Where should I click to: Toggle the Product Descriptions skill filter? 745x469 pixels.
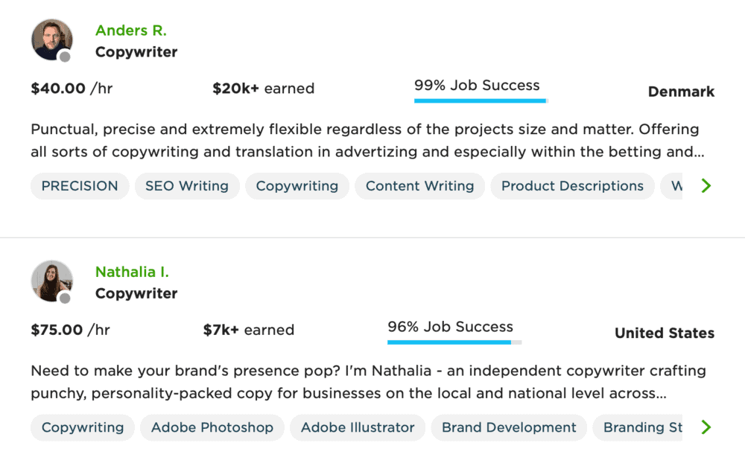coord(572,186)
